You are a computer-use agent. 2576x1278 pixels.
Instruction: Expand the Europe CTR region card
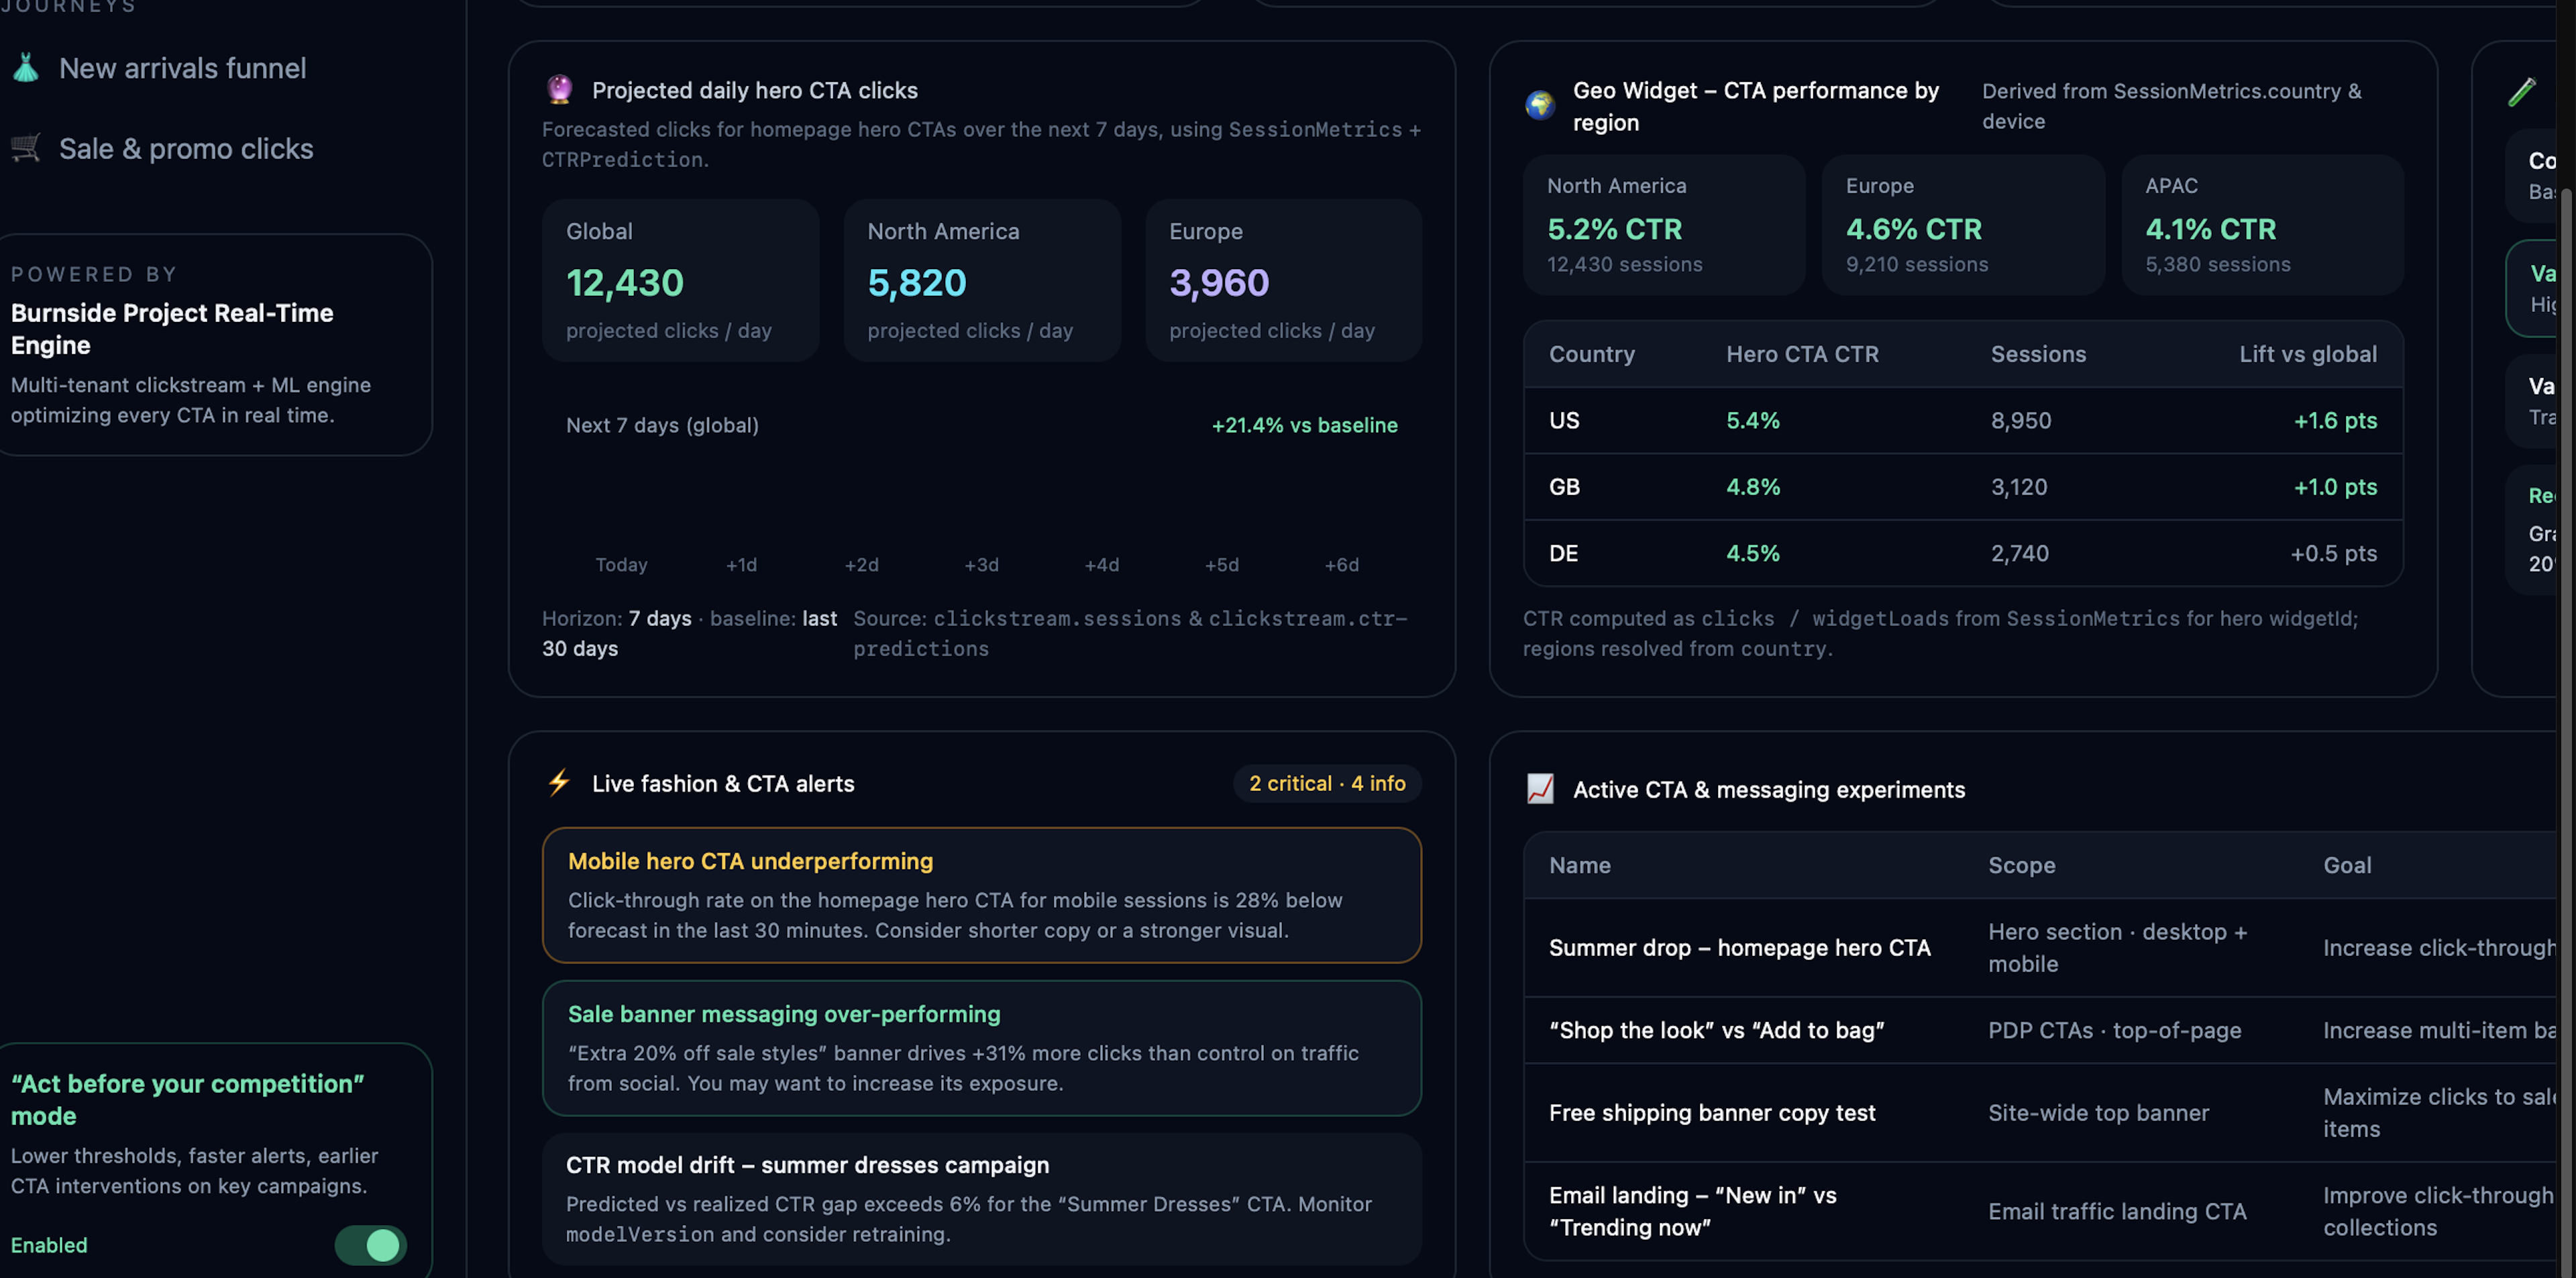tap(1963, 224)
